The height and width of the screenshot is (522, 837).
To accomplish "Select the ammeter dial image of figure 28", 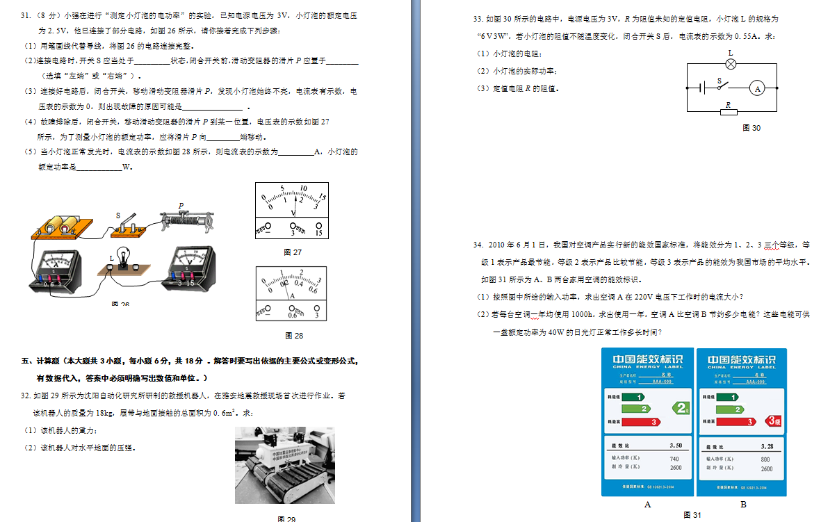I will [291, 293].
